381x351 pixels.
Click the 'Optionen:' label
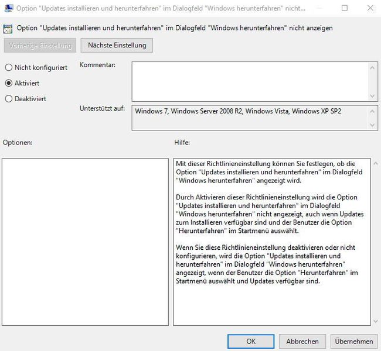pos(18,142)
